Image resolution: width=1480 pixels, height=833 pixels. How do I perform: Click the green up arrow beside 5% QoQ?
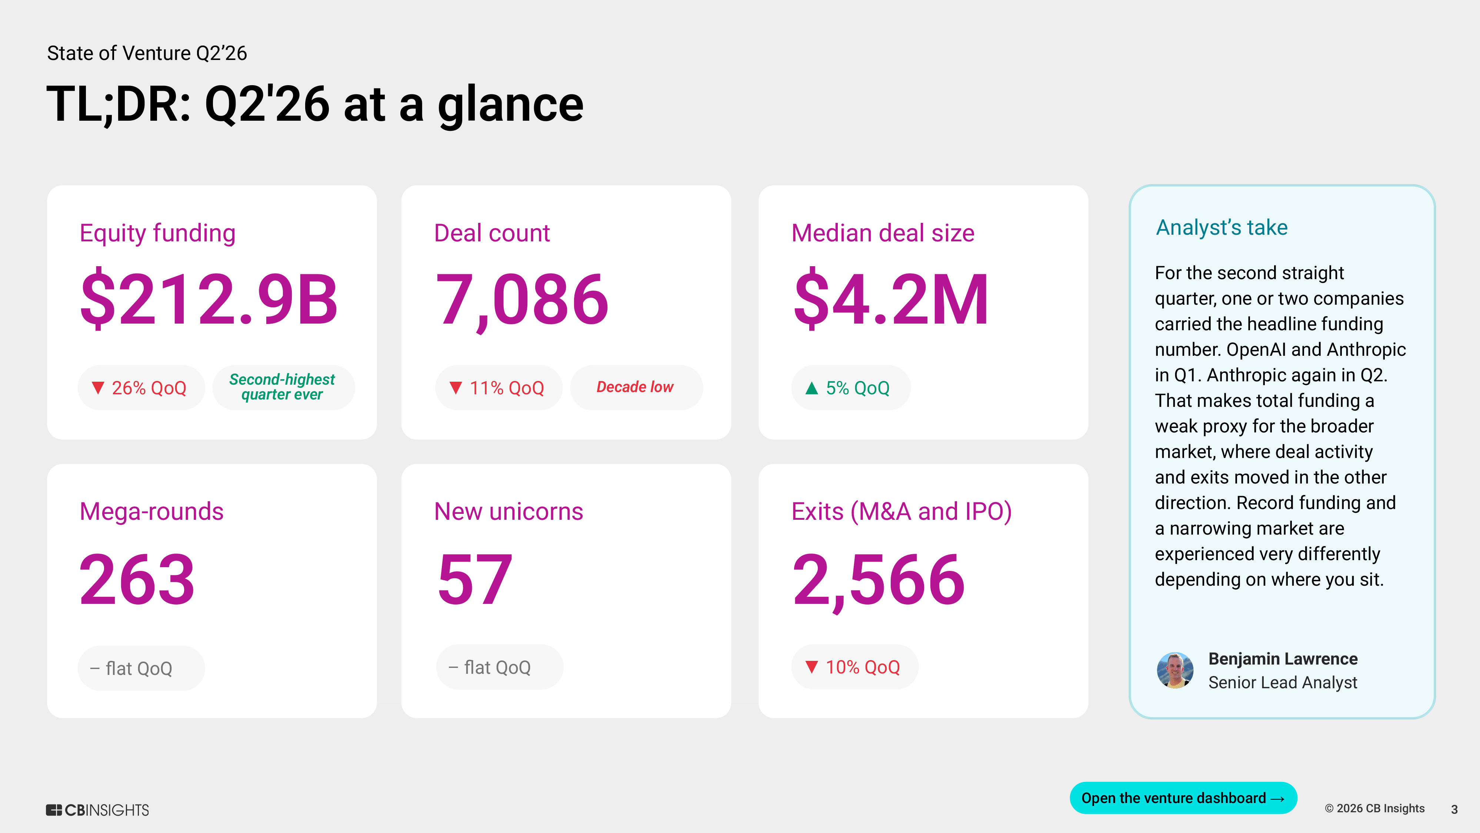click(x=811, y=388)
